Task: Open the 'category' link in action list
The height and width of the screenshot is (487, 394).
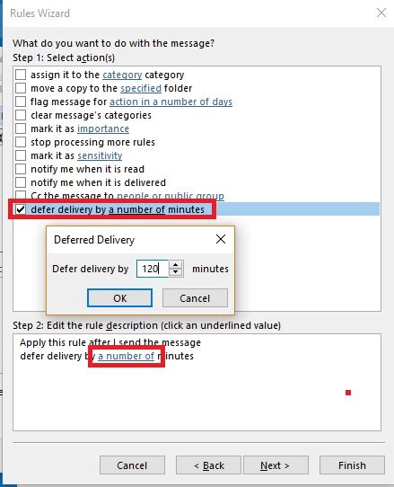Action: tap(122, 75)
